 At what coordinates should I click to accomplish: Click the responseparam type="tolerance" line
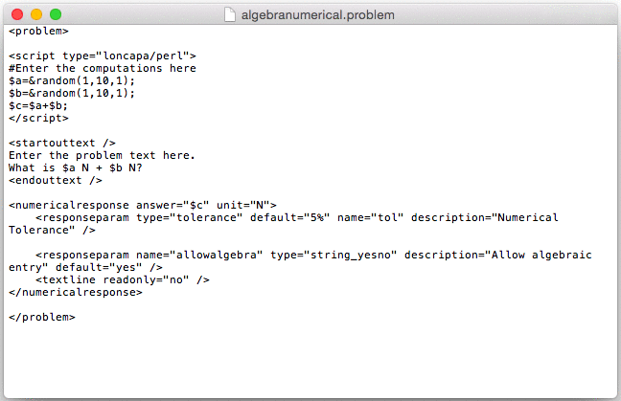tap(284, 224)
